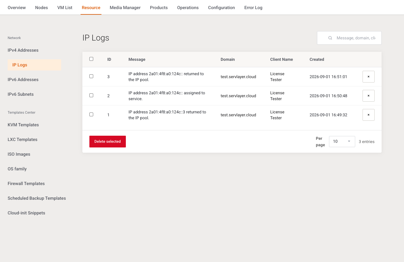Go to IPv6 Subnets

point(21,94)
